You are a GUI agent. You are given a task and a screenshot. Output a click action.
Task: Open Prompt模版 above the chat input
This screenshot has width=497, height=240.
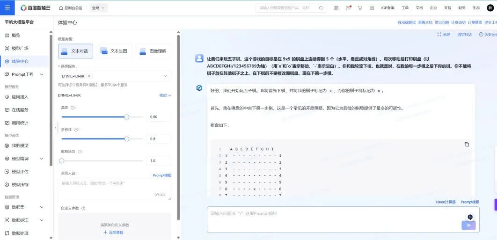[x=470, y=202]
